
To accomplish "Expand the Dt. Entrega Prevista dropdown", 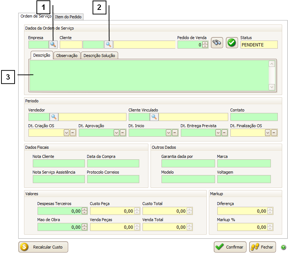I will click(218, 133).
